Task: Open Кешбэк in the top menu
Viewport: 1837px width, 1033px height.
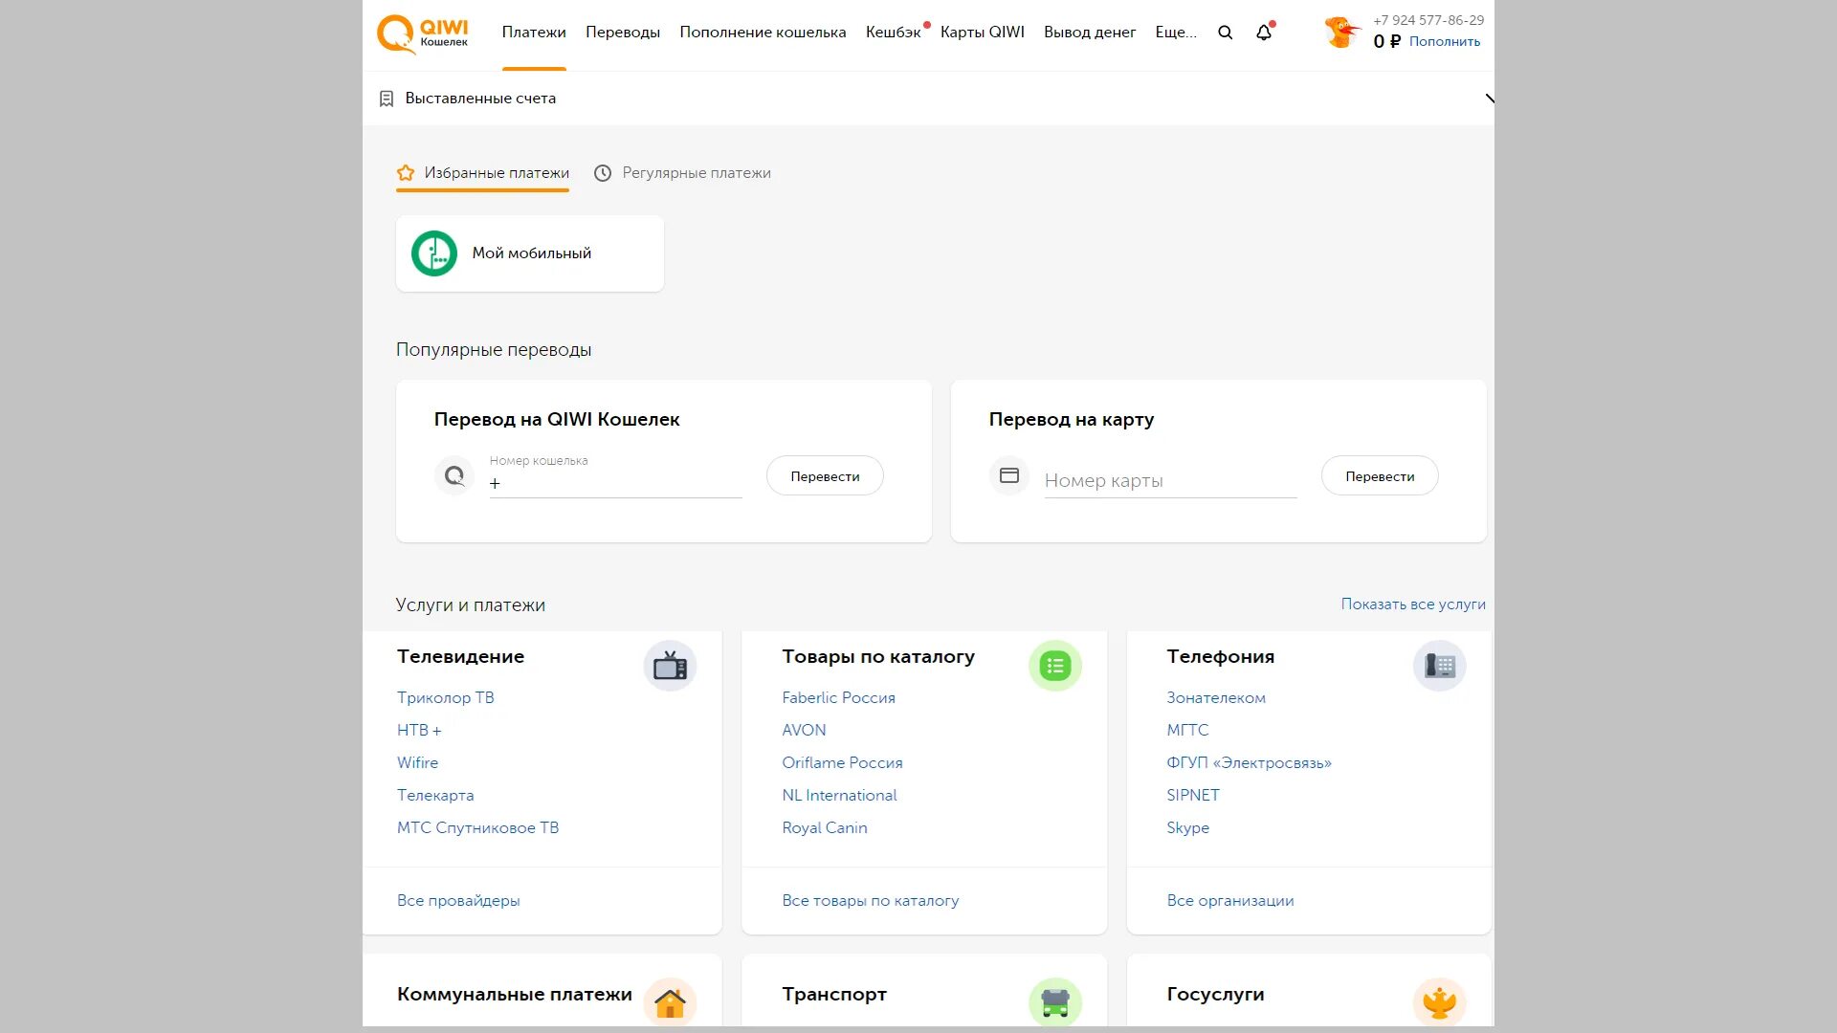Action: [x=893, y=33]
